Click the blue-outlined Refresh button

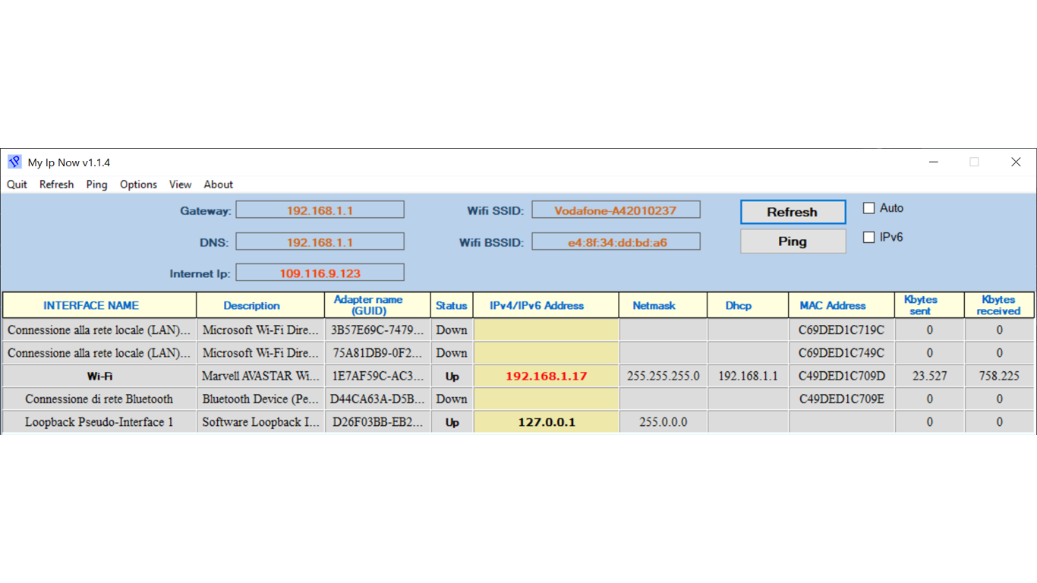793,212
